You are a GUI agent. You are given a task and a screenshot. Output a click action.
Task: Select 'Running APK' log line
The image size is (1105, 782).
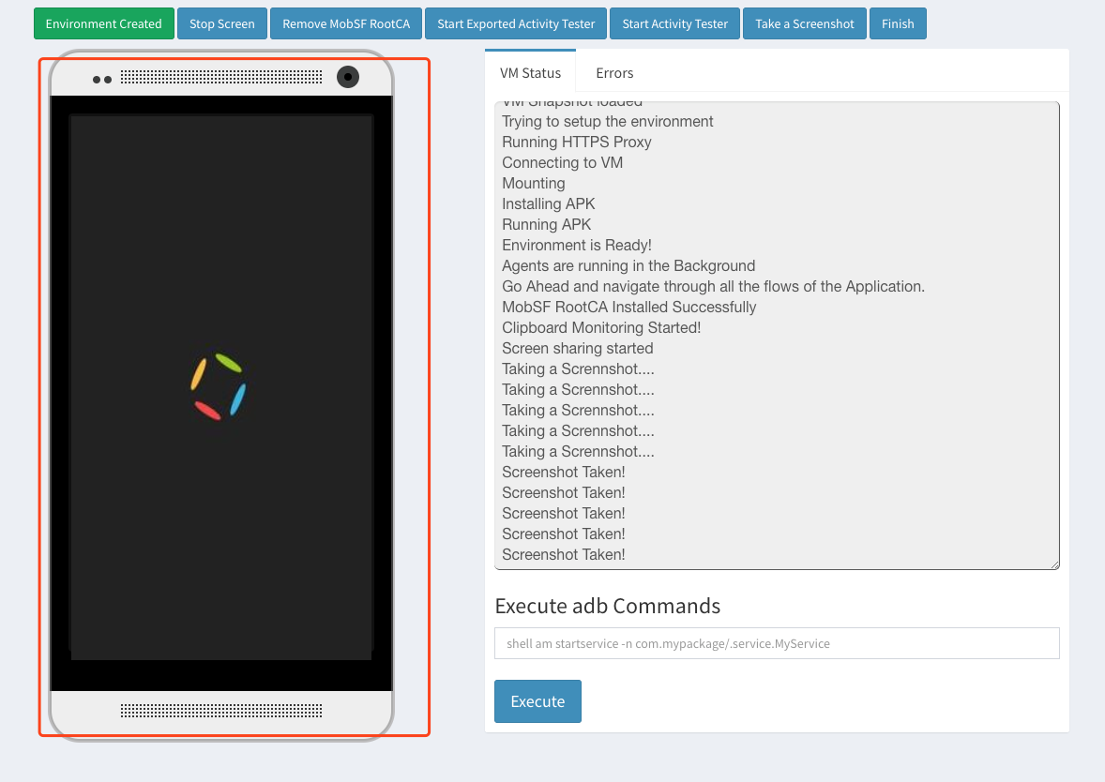[x=546, y=225]
